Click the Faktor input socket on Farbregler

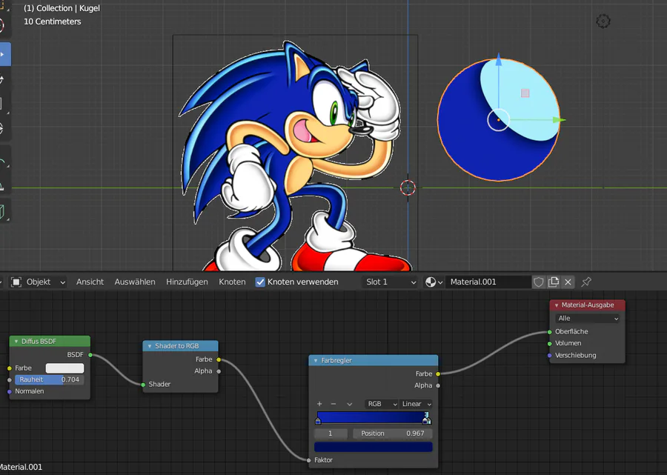pyautogui.click(x=309, y=460)
